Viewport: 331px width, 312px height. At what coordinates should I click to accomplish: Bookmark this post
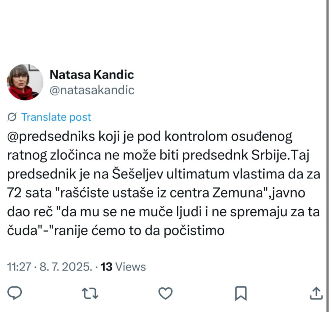coord(241,293)
